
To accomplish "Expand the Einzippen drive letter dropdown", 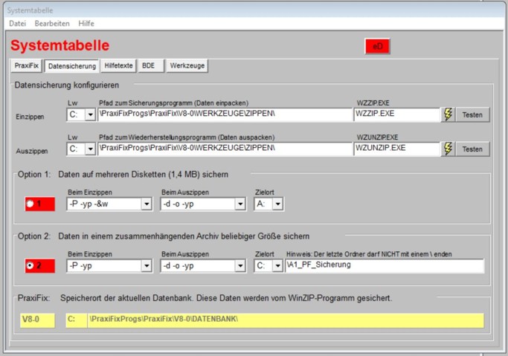I will pyautogui.click(x=90, y=114).
